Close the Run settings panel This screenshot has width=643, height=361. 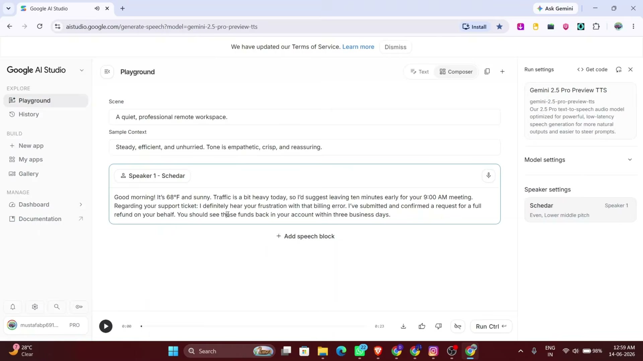631,70
